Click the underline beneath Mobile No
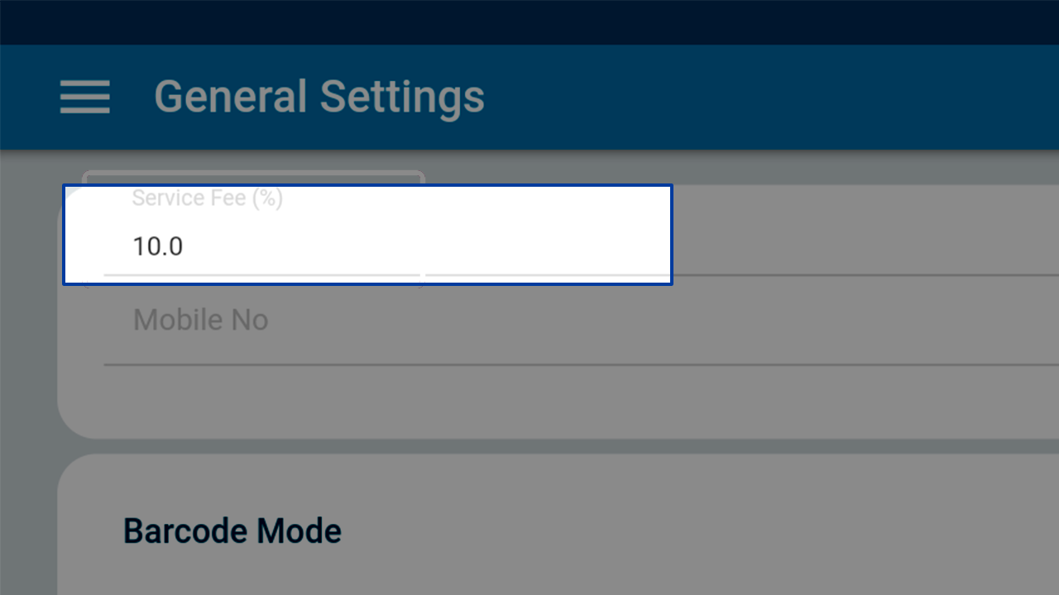 (581, 364)
